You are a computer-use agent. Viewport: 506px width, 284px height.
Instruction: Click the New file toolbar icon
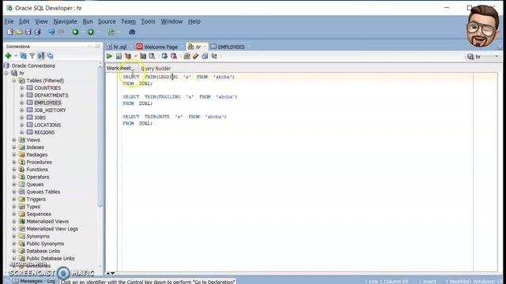[10, 32]
